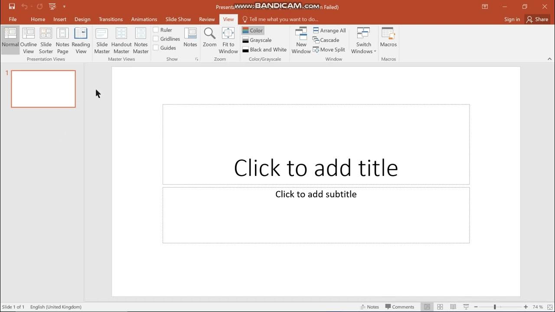Select Slide Sorter icon in status bar
The width and height of the screenshot is (555, 312).
point(440,307)
